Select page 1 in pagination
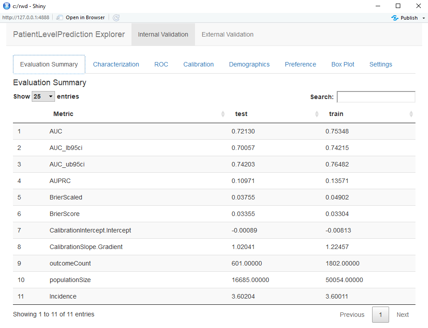428x328 pixels. pos(381,315)
